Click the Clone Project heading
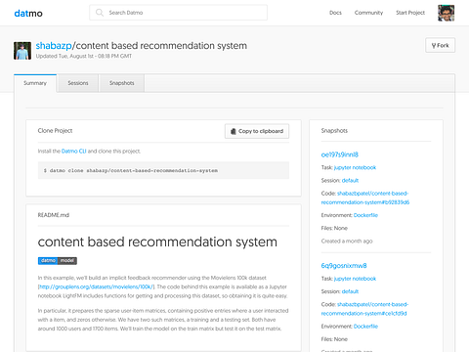The height and width of the screenshot is (352, 469). click(55, 131)
